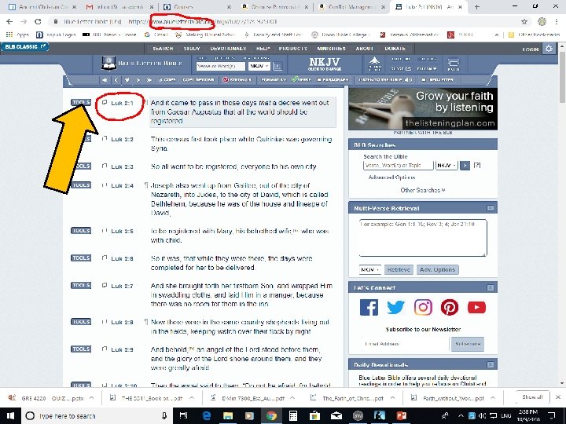Image resolution: width=566 pixels, height=424 pixels.
Task: Open NKJV dropdown under Multi-Verse Retrieval
Action: coord(370,269)
